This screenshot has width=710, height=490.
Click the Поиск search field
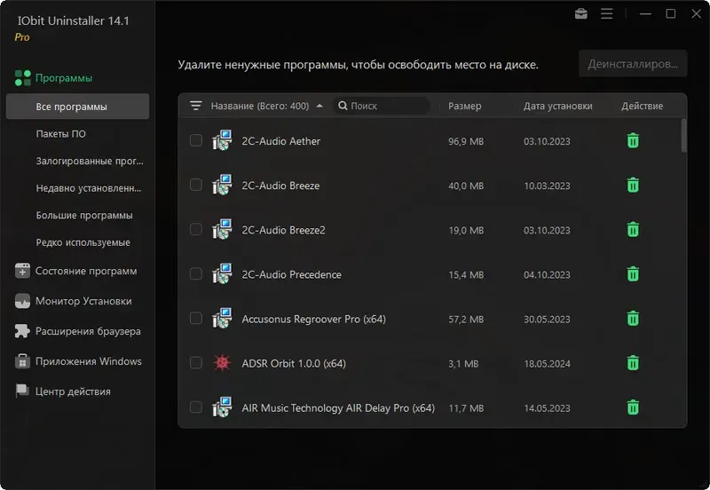(x=382, y=106)
